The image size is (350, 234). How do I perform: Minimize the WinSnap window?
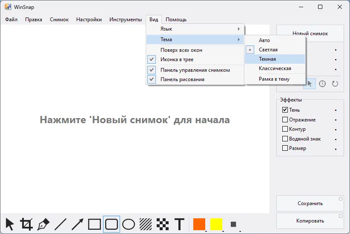[301, 7]
